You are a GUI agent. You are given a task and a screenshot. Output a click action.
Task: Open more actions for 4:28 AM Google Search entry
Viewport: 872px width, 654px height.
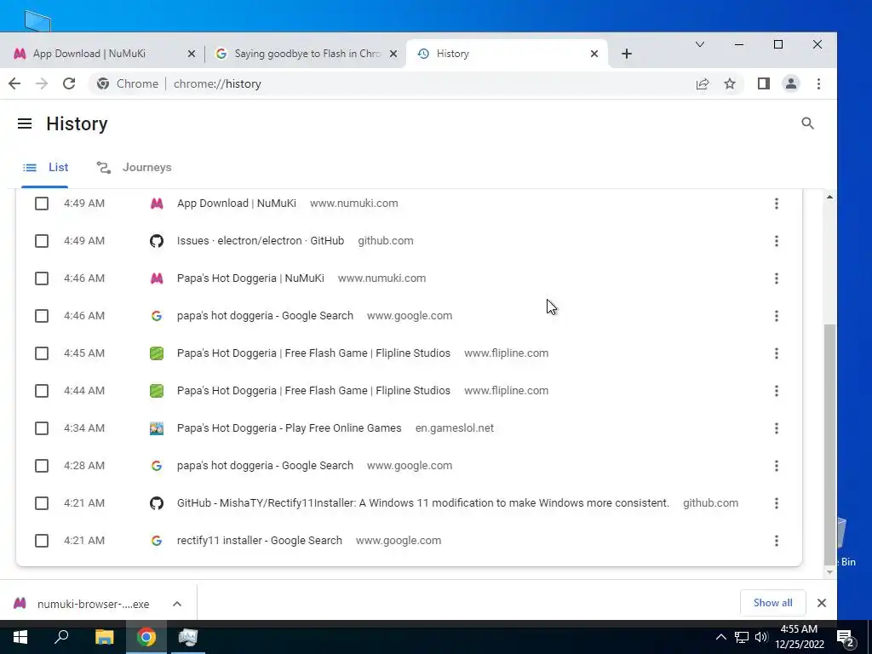pos(777,466)
